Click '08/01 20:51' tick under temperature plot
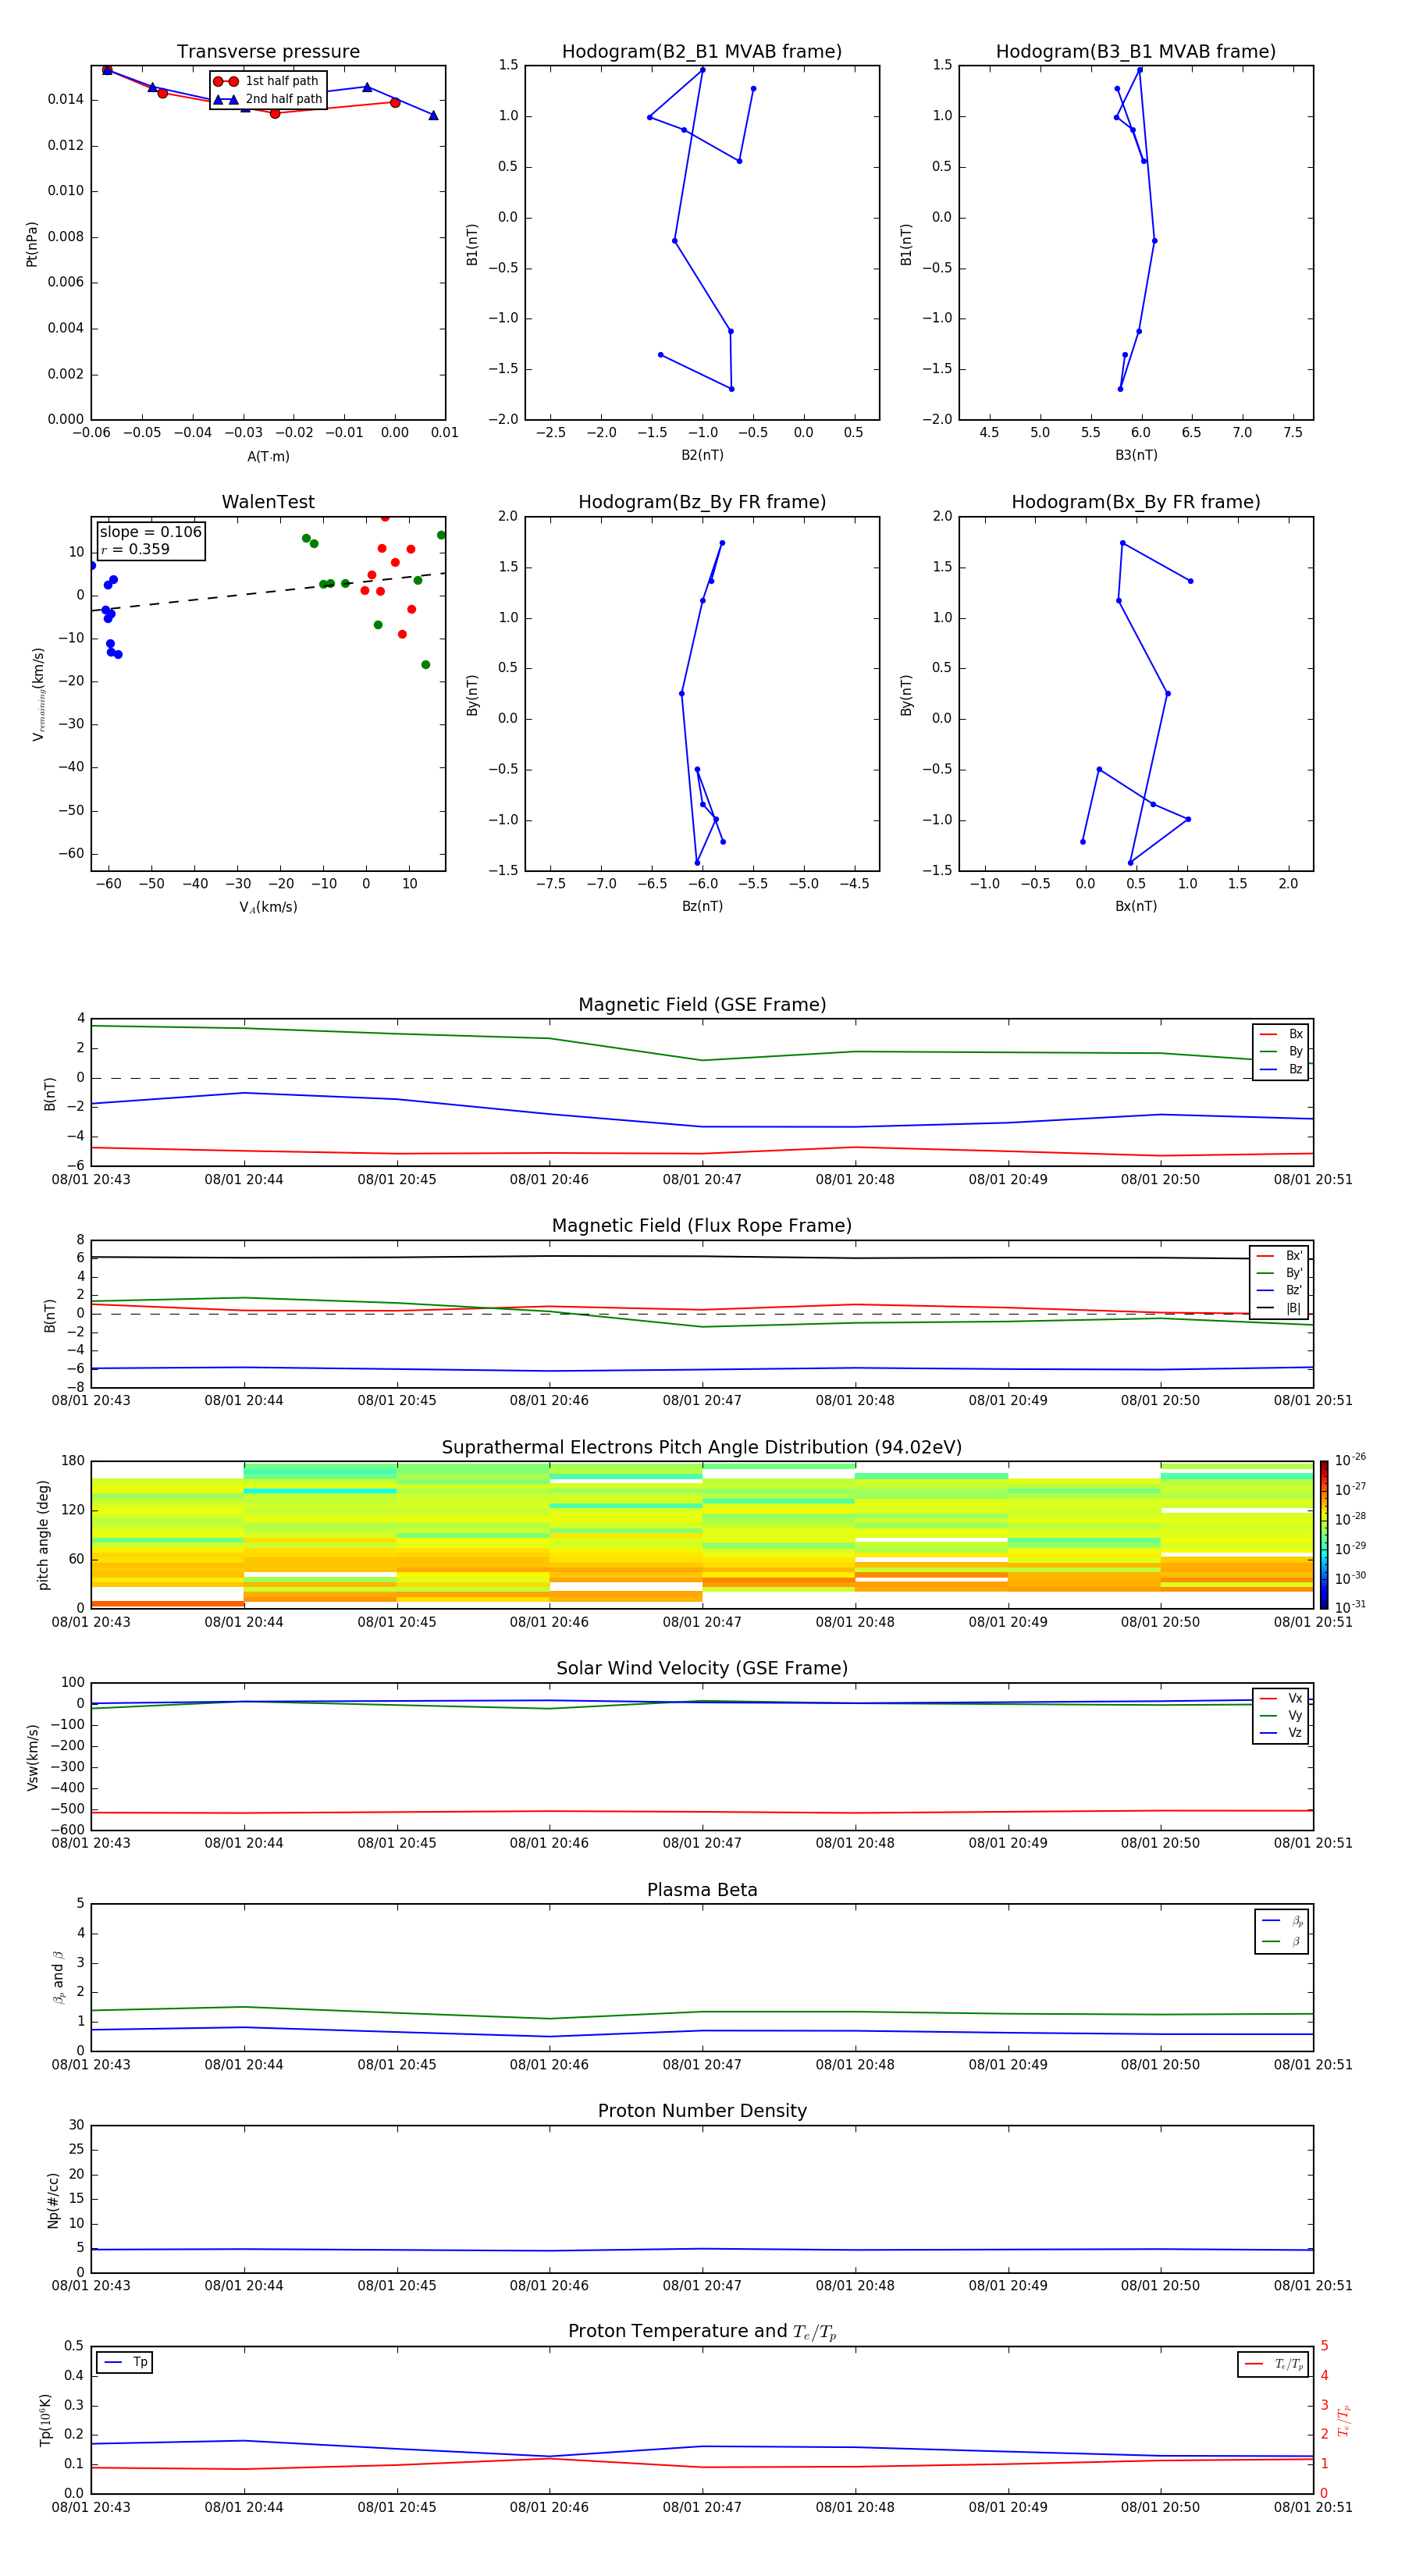The height and width of the screenshot is (2576, 1405). click(1313, 2507)
